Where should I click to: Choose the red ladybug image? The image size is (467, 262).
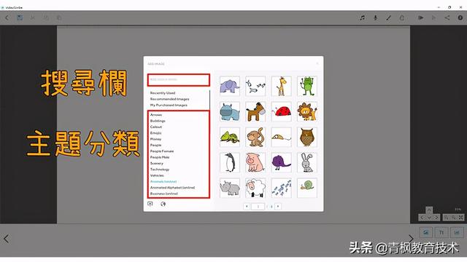click(x=281, y=111)
